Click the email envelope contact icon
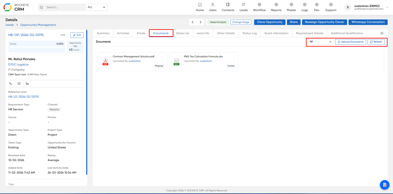Image resolution: width=393 pixels, height=194 pixels. 19,83
